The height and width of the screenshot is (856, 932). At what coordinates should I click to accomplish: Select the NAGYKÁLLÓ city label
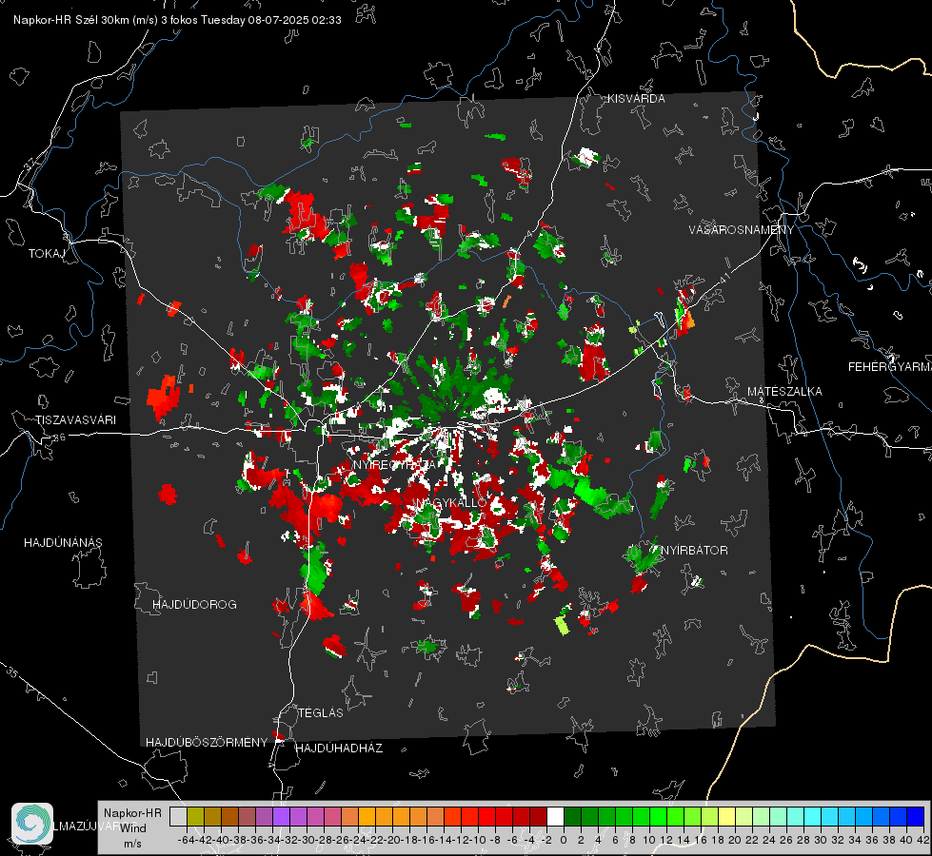coord(452,503)
